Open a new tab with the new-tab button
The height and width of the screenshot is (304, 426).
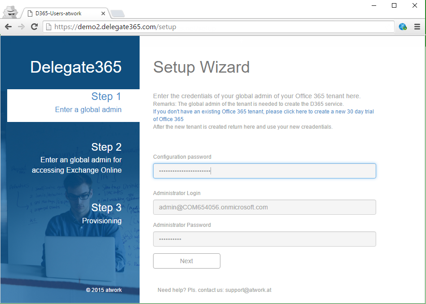click(118, 13)
